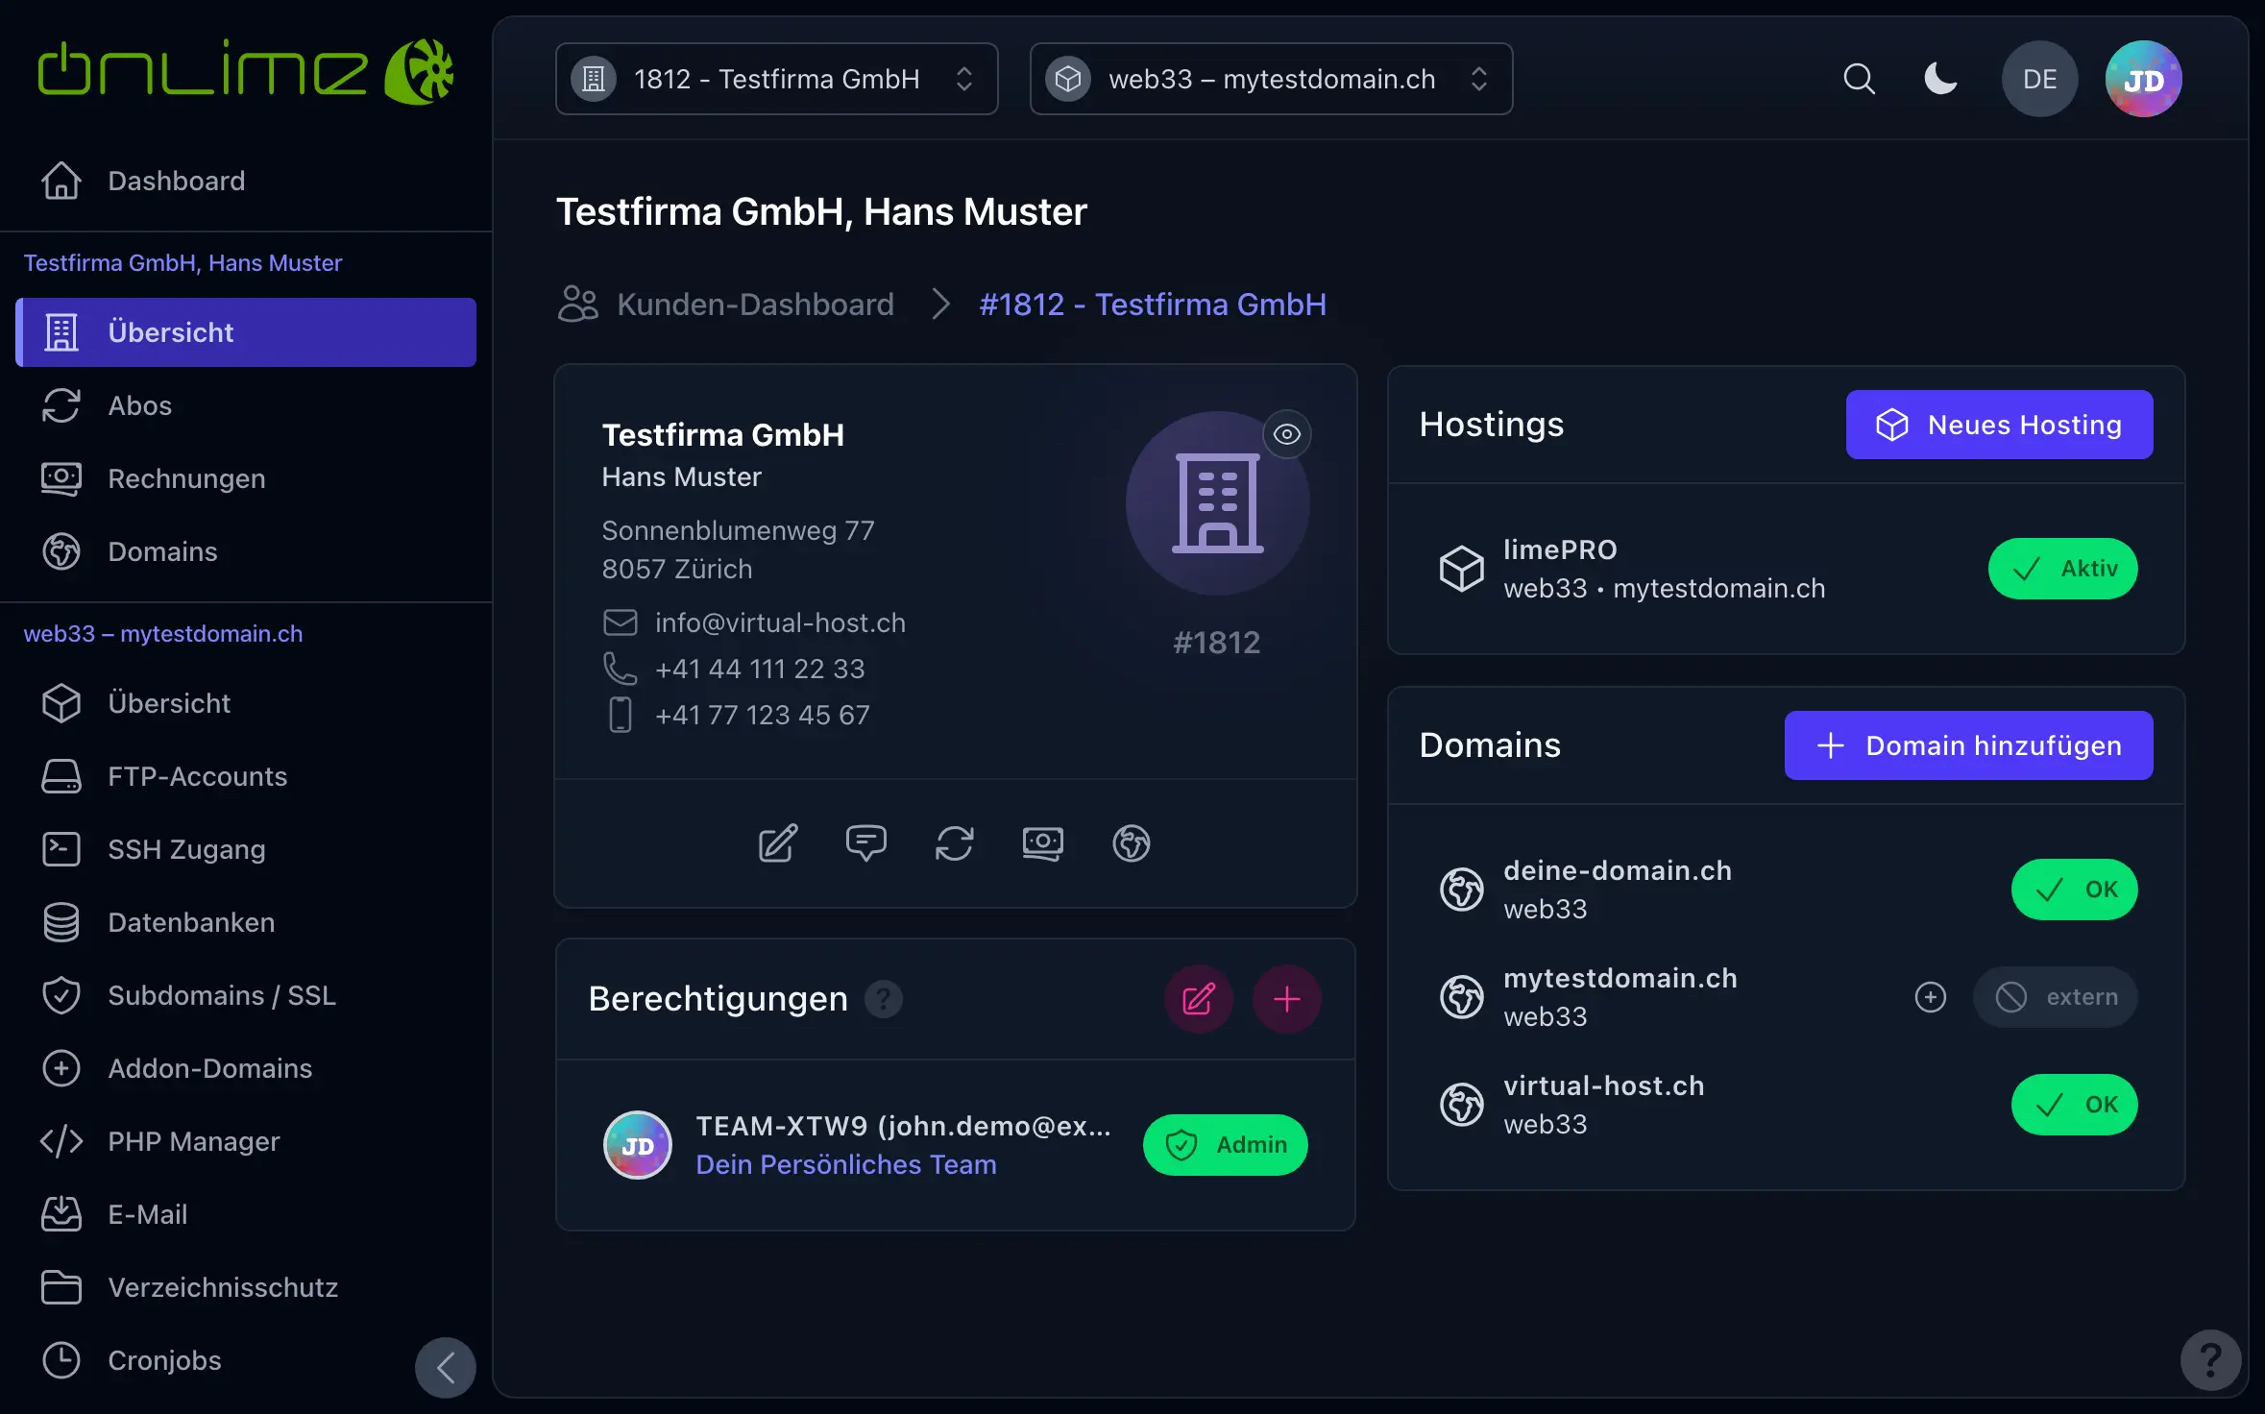Screen dimensions: 2265x1414
Task: Open hosting Übersicht under web33
Action: pyautogui.click(x=245, y=703)
